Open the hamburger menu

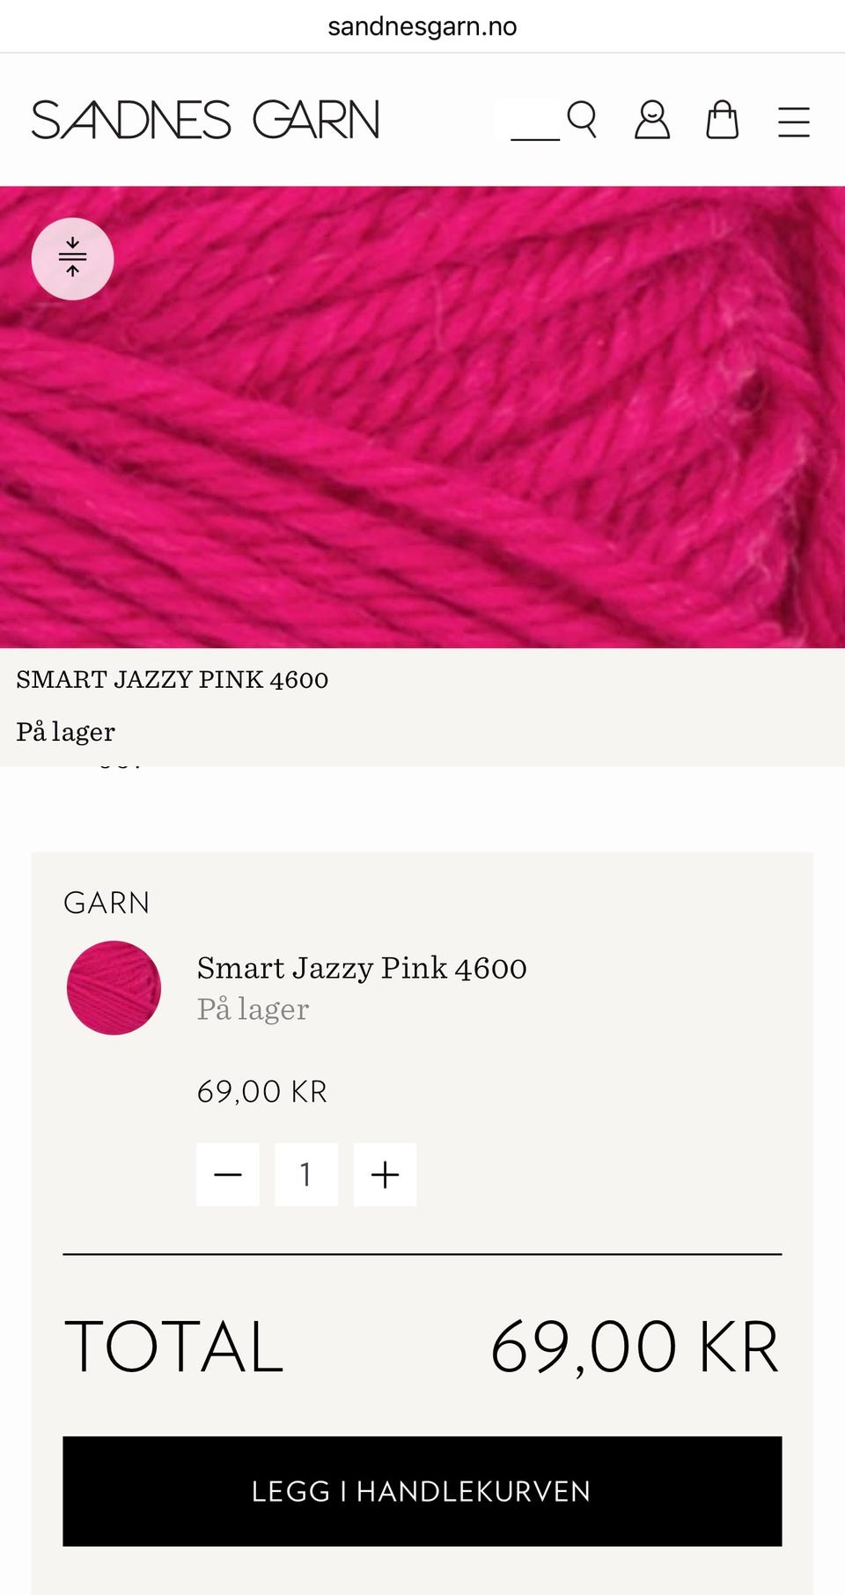794,122
